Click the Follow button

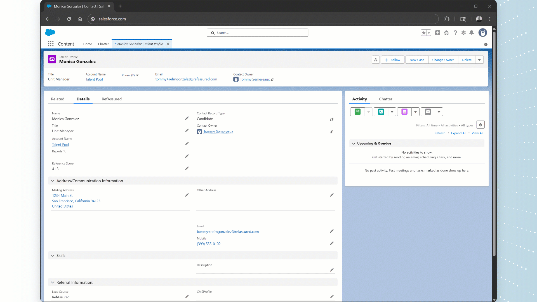(x=392, y=60)
